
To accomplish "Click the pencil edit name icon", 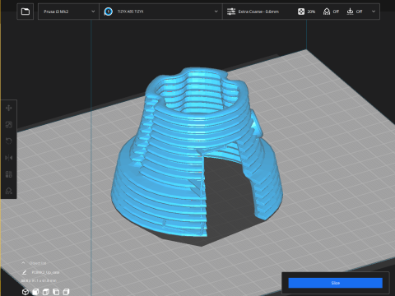I will (x=24, y=272).
